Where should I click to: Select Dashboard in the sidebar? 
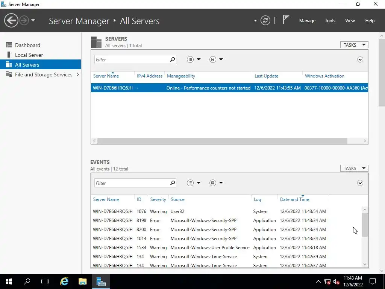pyautogui.click(x=41, y=45)
